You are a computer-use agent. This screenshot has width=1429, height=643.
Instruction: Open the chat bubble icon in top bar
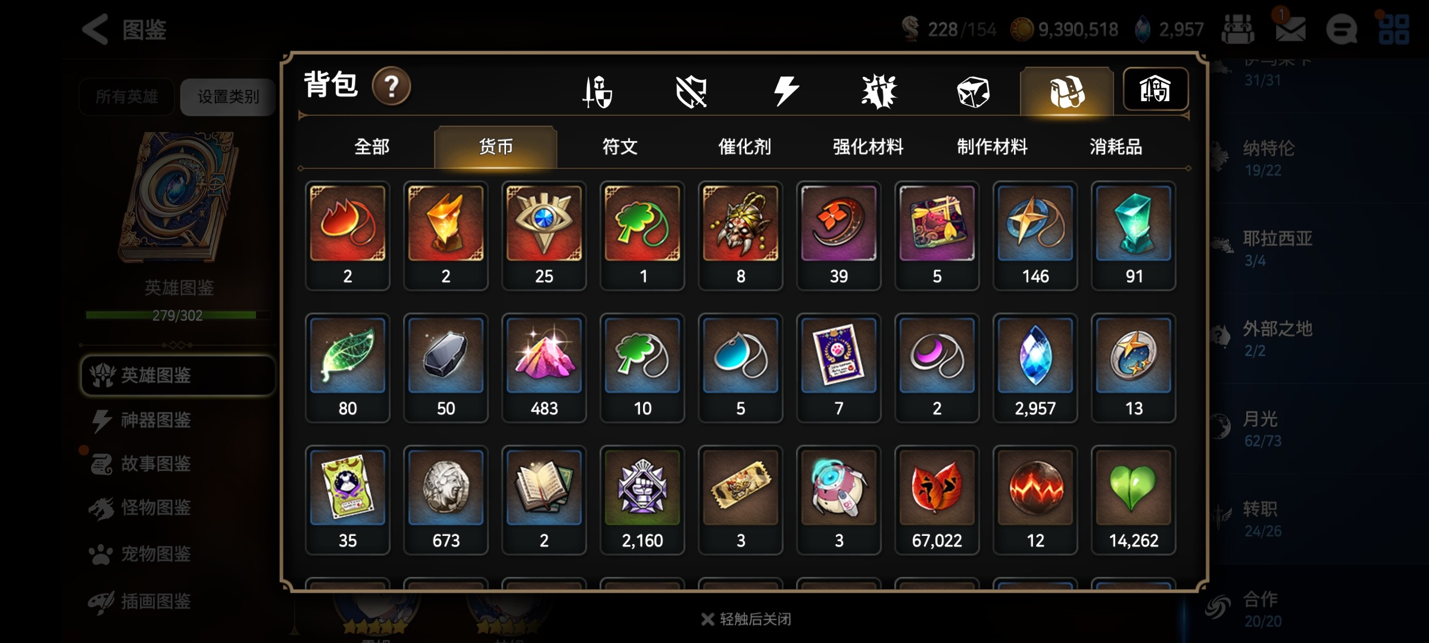(x=1341, y=29)
